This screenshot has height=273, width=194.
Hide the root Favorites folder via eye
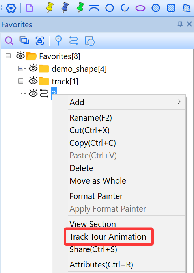point(21,56)
